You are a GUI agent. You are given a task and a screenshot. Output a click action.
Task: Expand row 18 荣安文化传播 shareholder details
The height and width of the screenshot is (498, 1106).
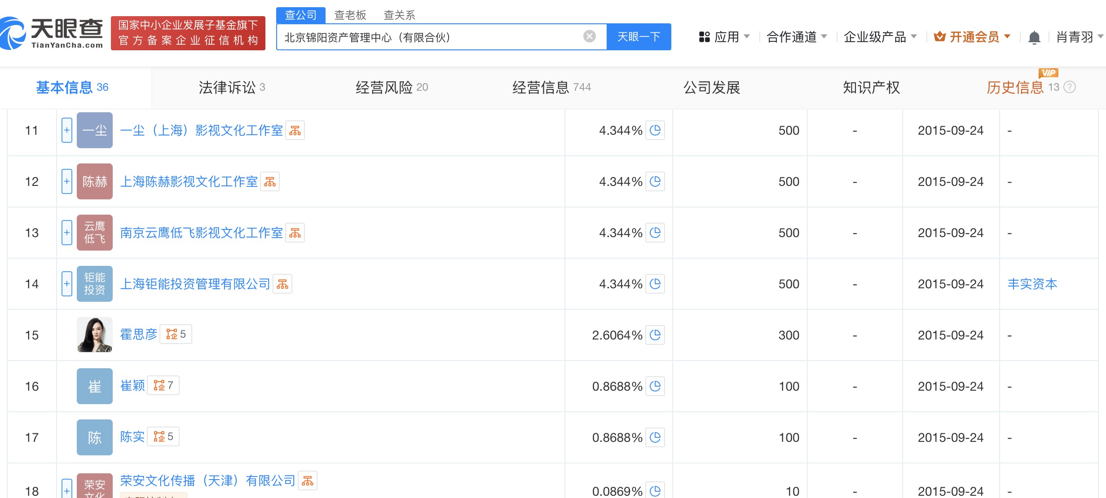[67, 489]
